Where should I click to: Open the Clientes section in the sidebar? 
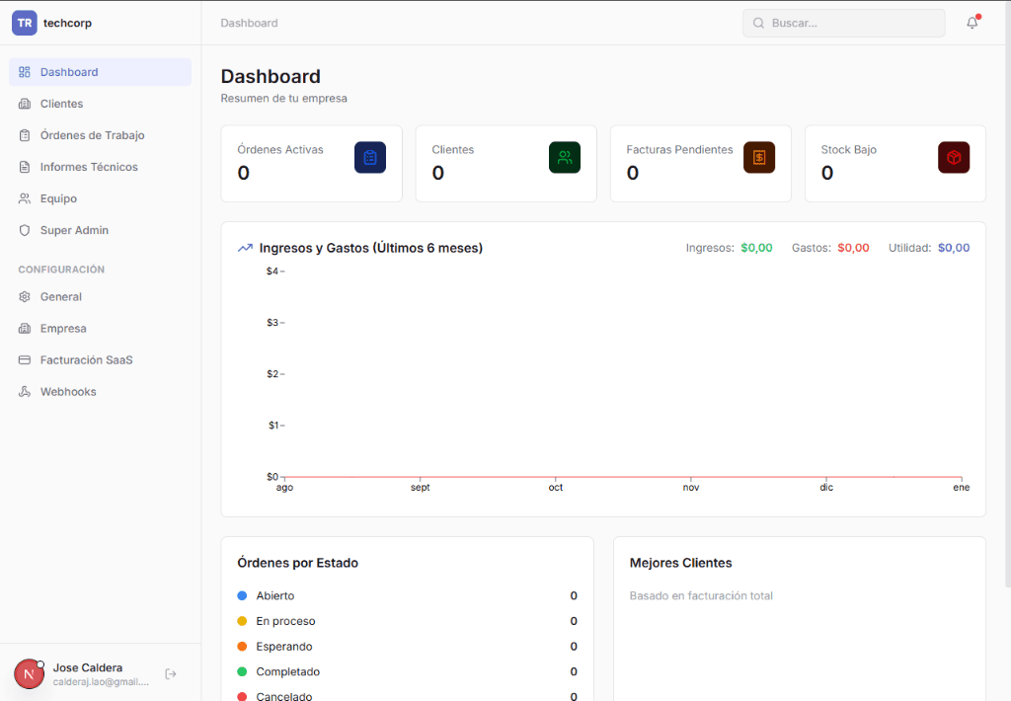[x=63, y=104]
